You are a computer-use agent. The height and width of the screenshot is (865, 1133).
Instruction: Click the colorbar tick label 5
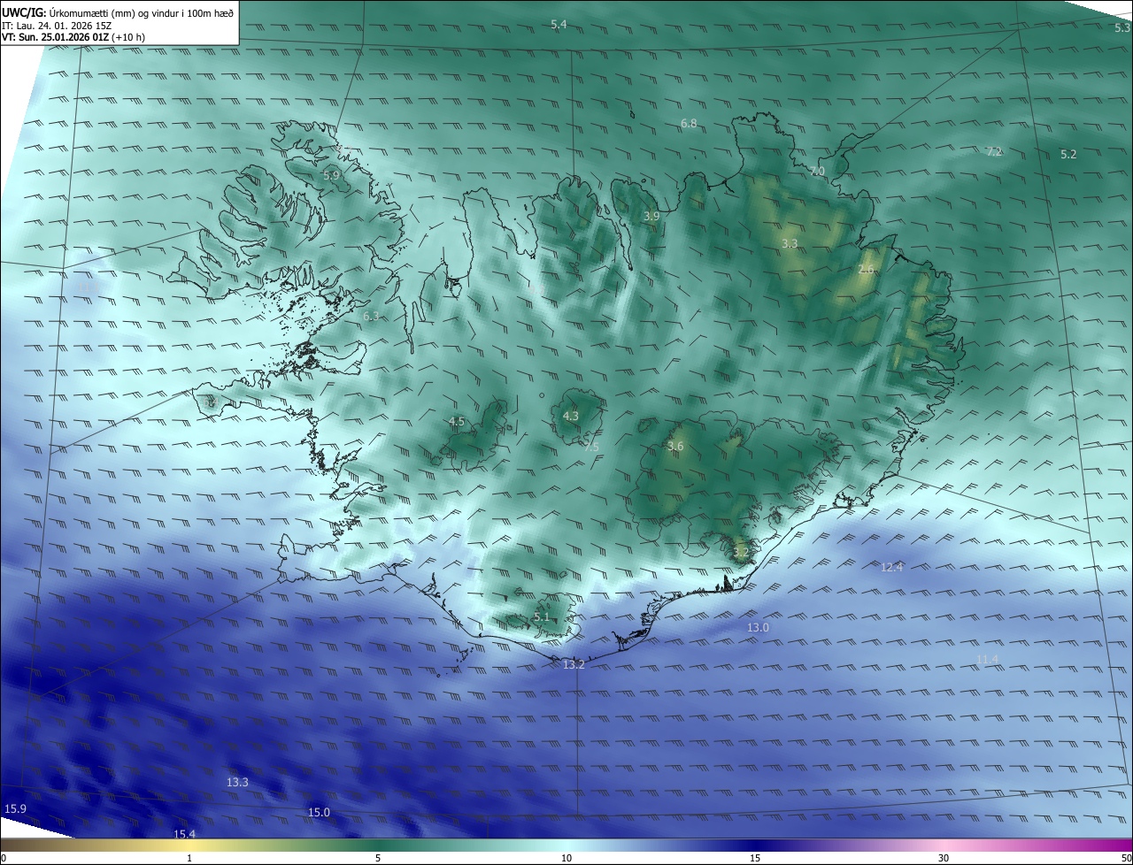(x=378, y=858)
